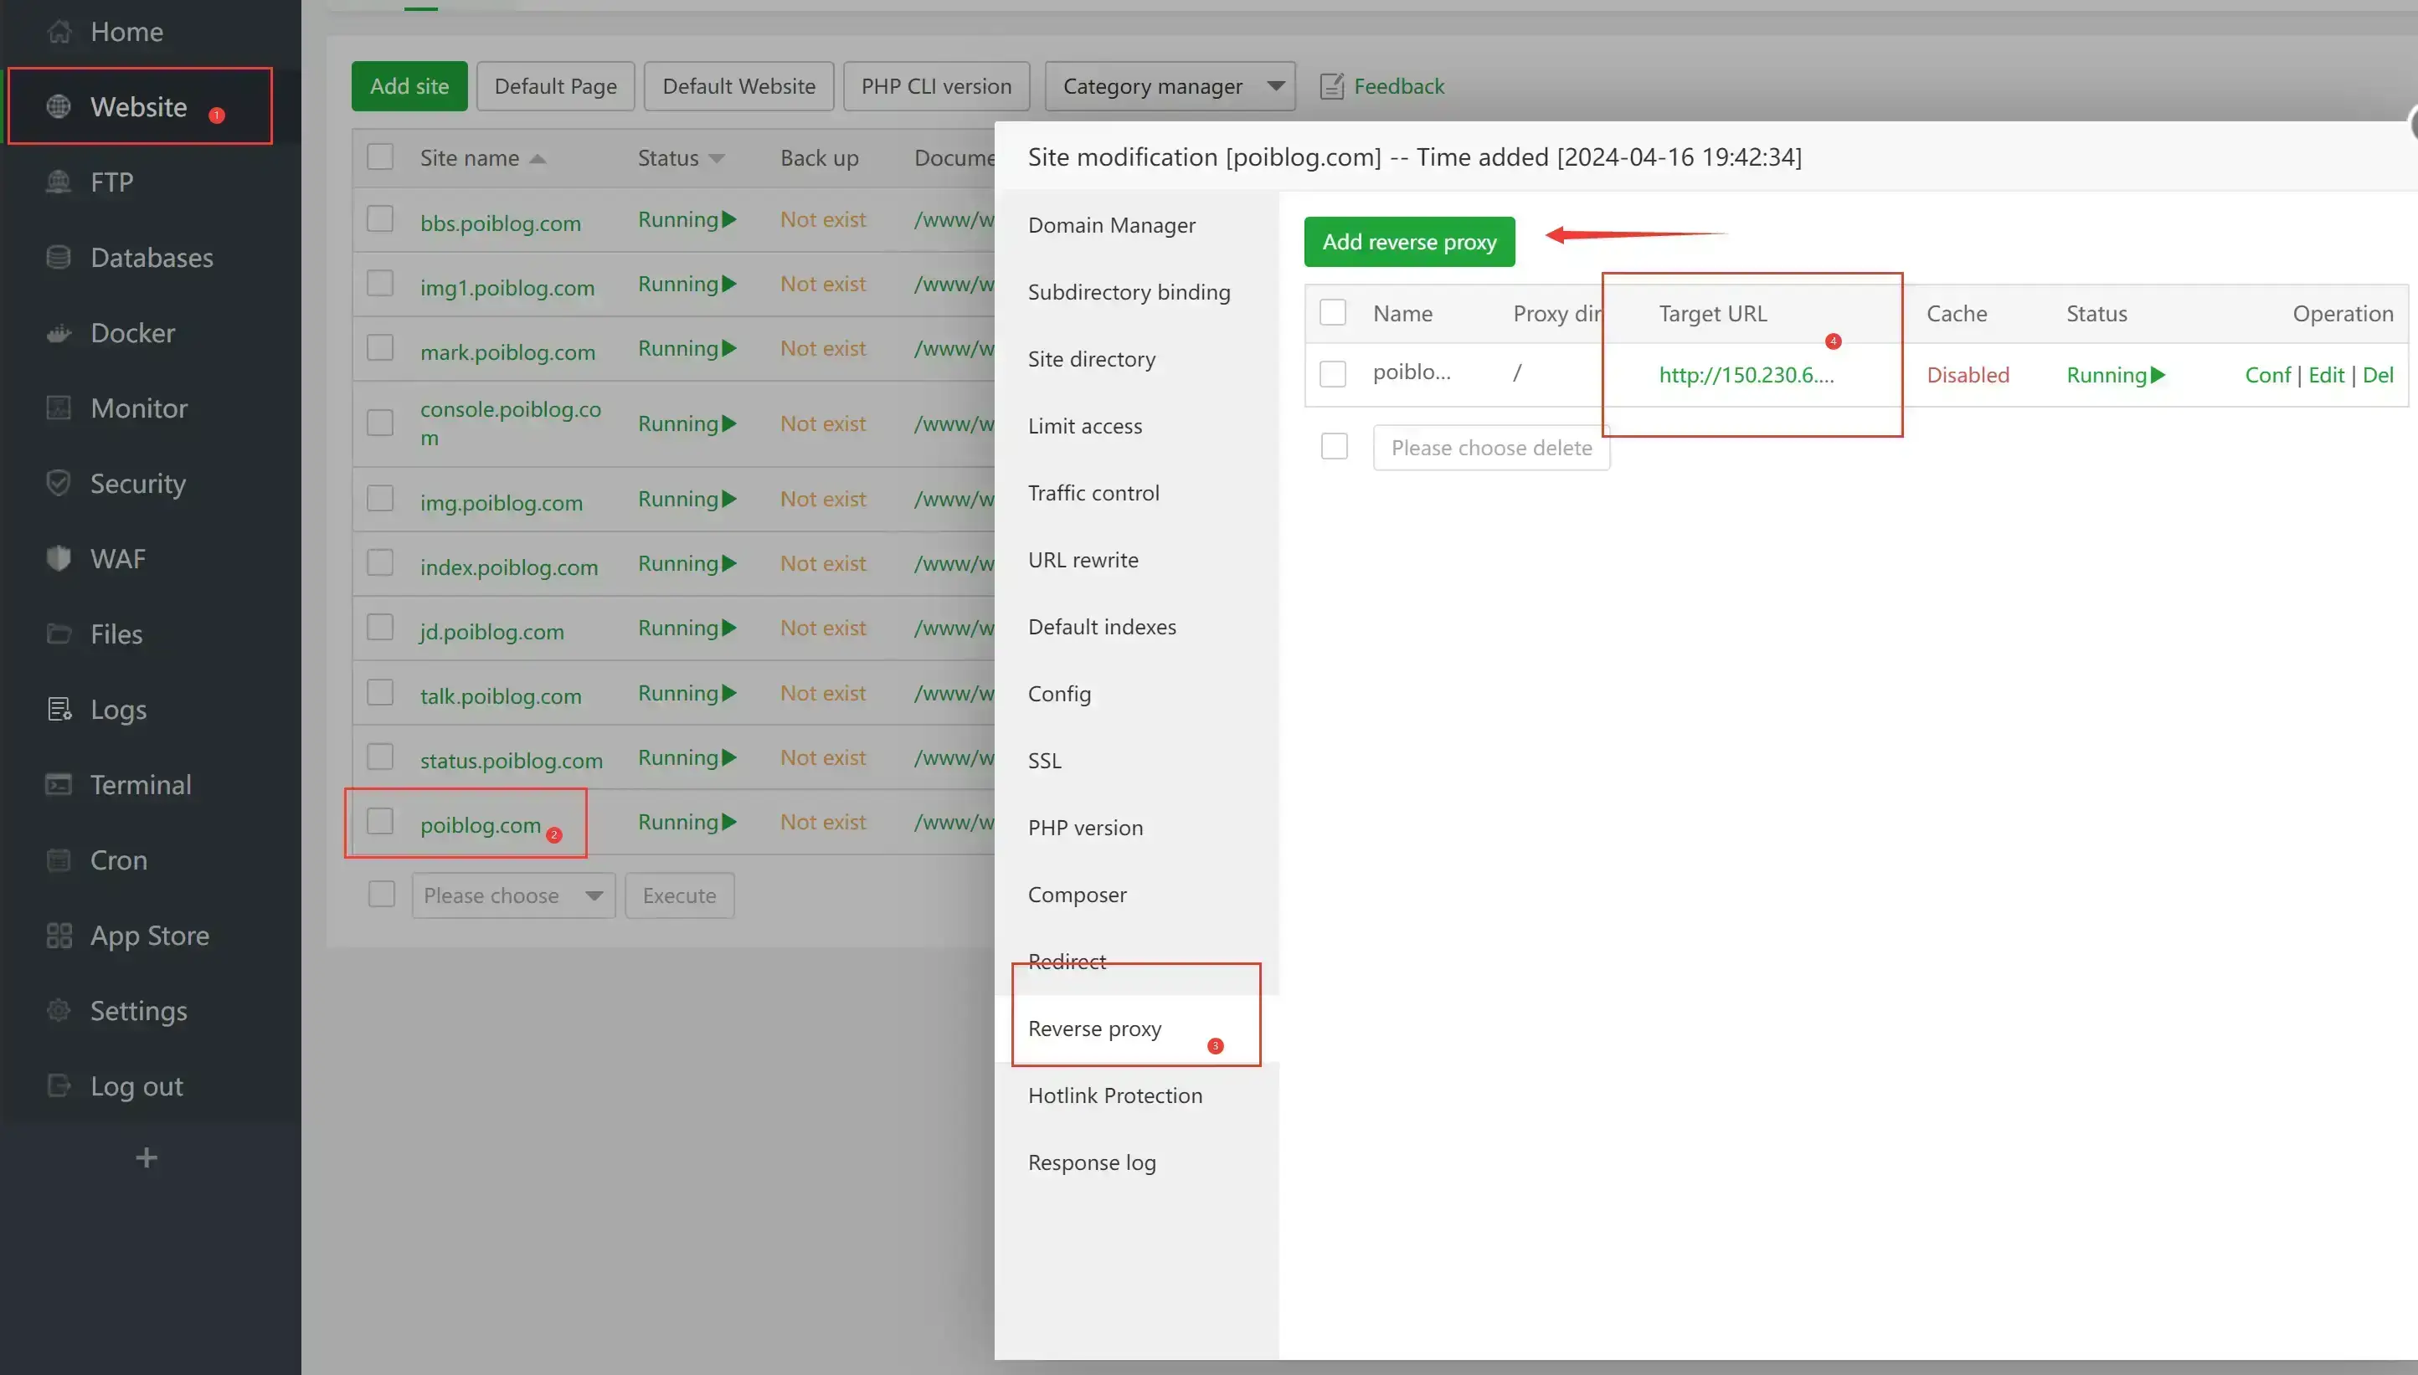Select the URL rewrite tab

pyautogui.click(x=1083, y=560)
